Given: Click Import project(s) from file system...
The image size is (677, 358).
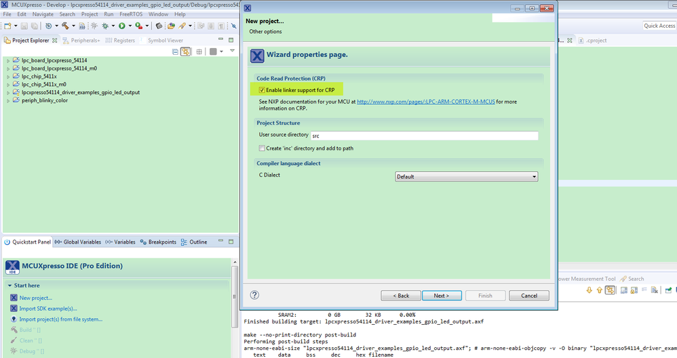Looking at the screenshot, I should [x=61, y=319].
